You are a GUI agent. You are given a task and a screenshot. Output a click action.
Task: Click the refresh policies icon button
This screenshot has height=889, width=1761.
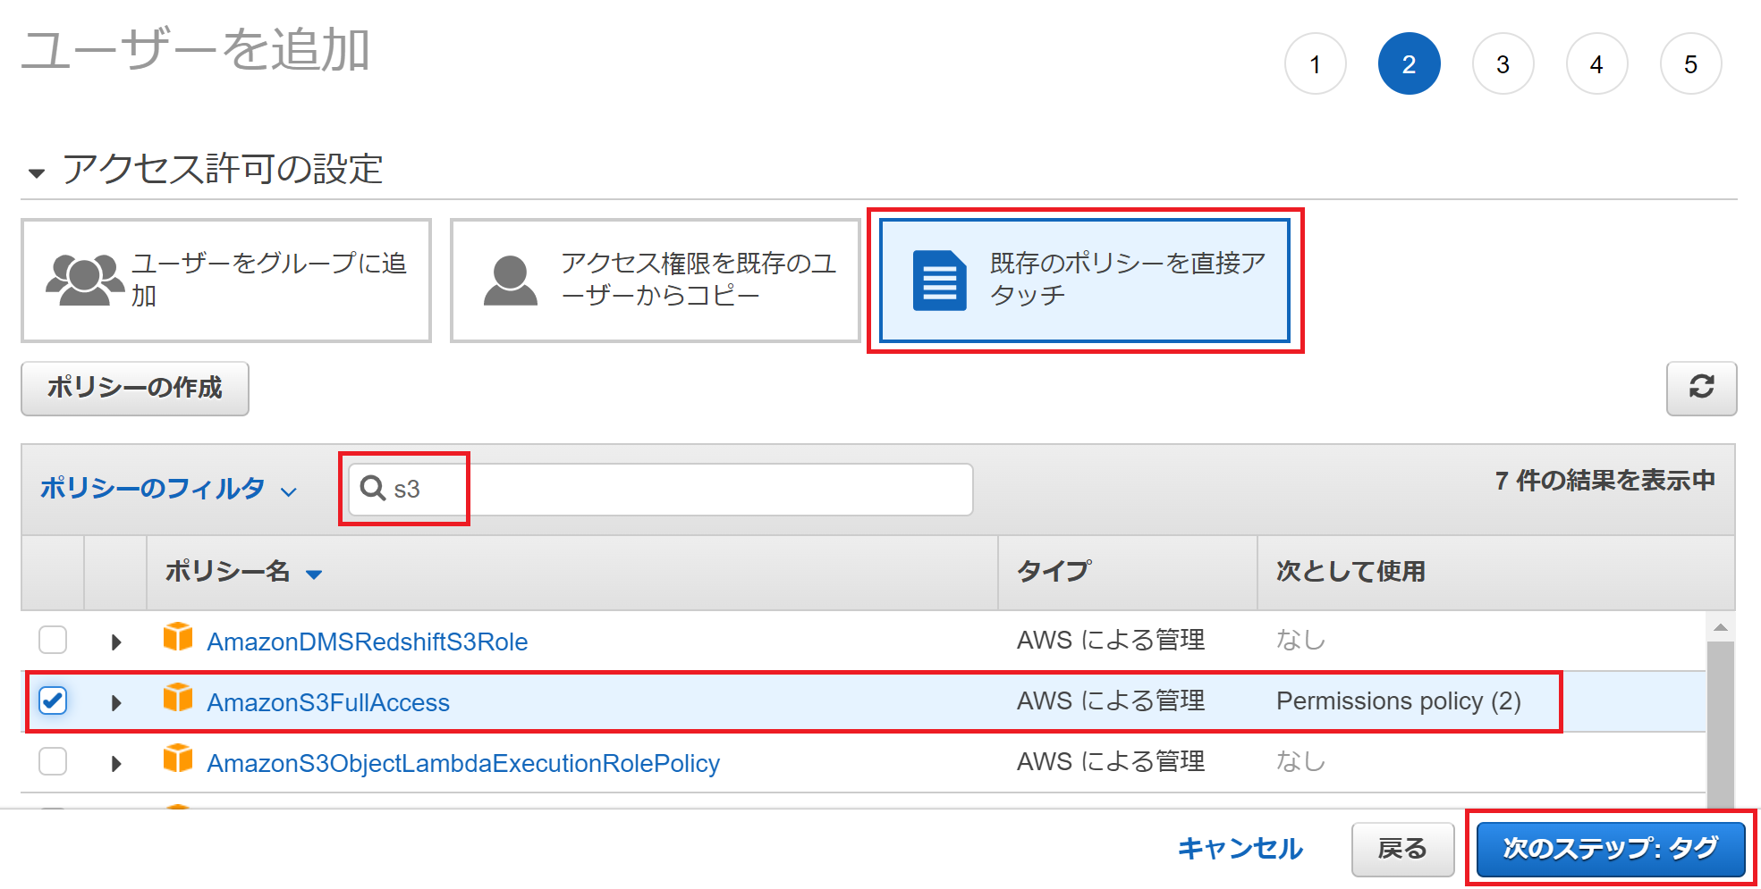point(1701,388)
